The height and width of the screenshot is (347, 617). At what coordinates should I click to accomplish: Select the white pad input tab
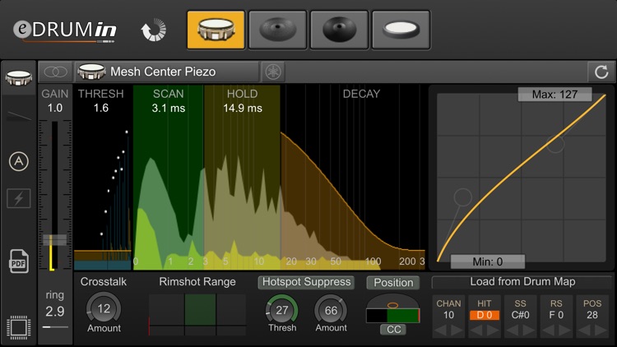401,30
